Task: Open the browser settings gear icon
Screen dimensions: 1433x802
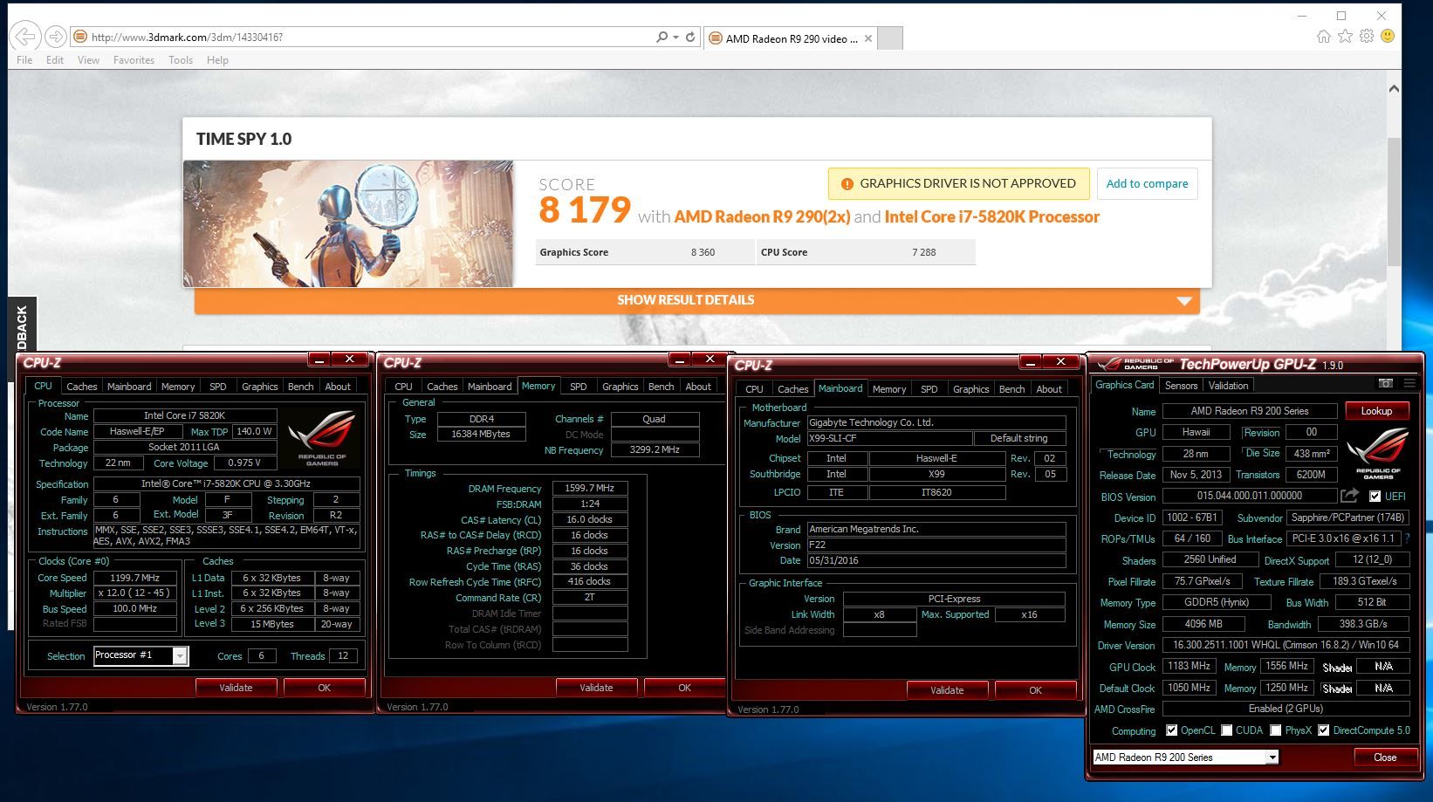Action: (1367, 37)
